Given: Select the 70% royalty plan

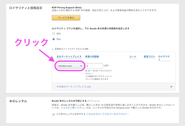Looking at the screenshot, I should [53, 39].
